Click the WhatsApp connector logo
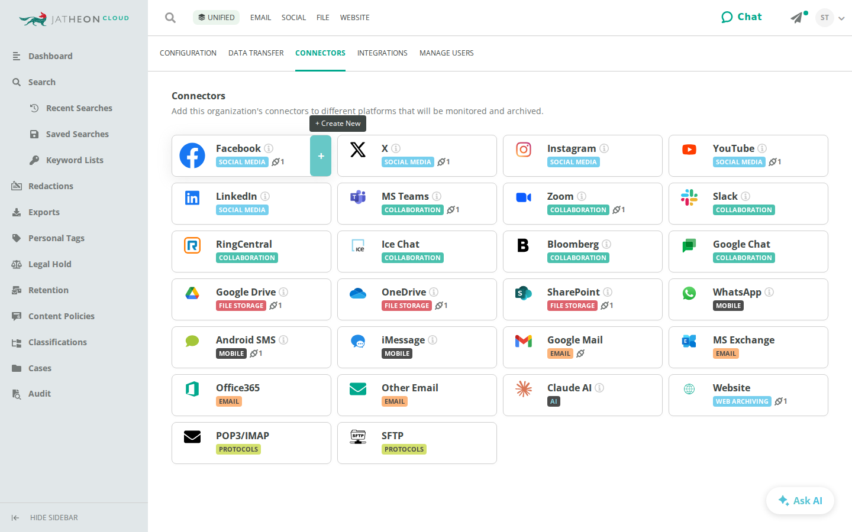 click(x=689, y=293)
